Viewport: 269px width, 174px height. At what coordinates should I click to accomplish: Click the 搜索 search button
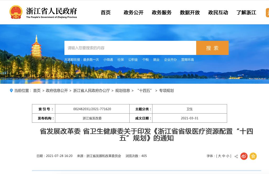click(x=212, y=48)
